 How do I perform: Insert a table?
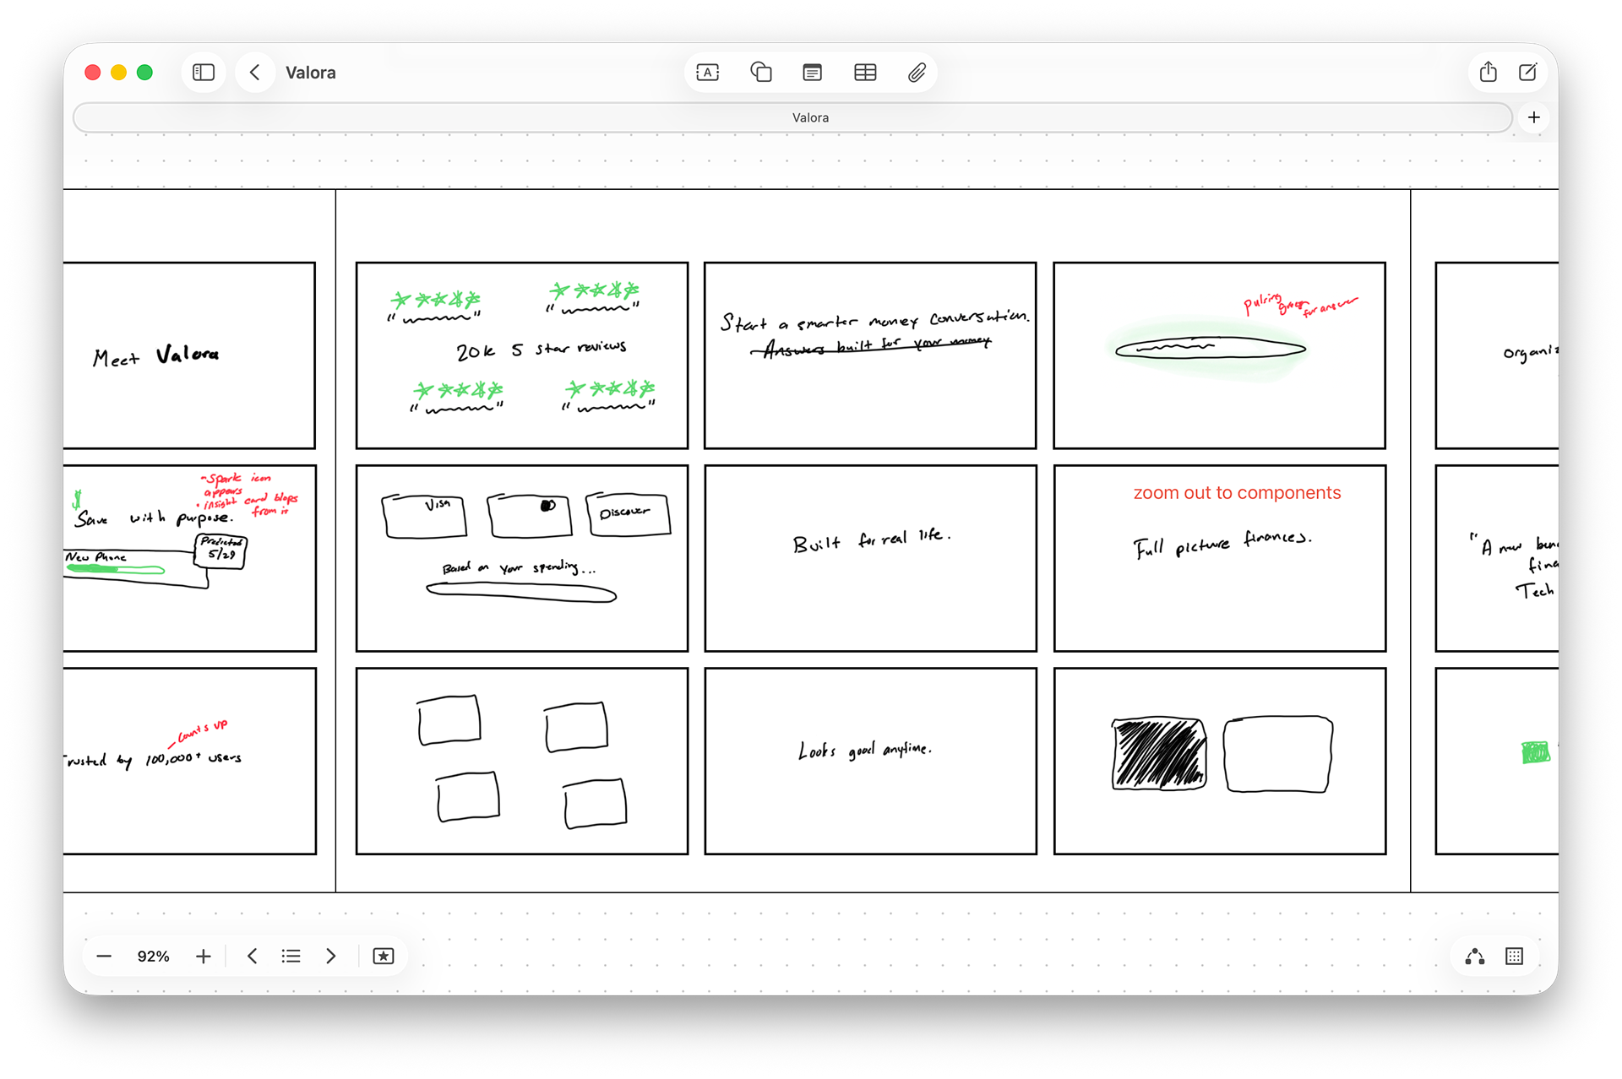864,73
